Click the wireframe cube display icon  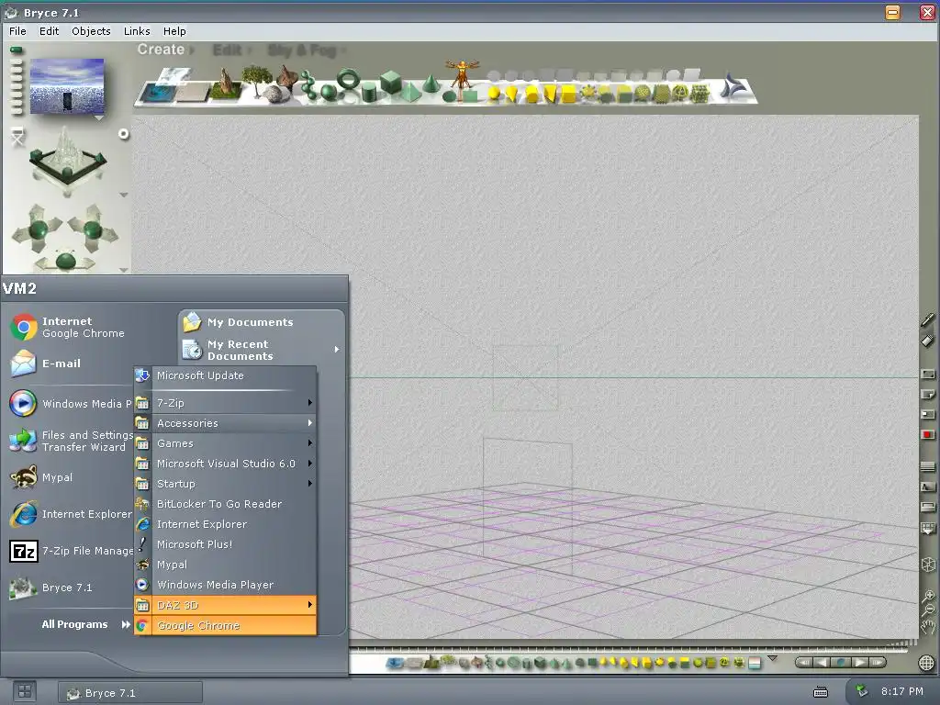[928, 565]
